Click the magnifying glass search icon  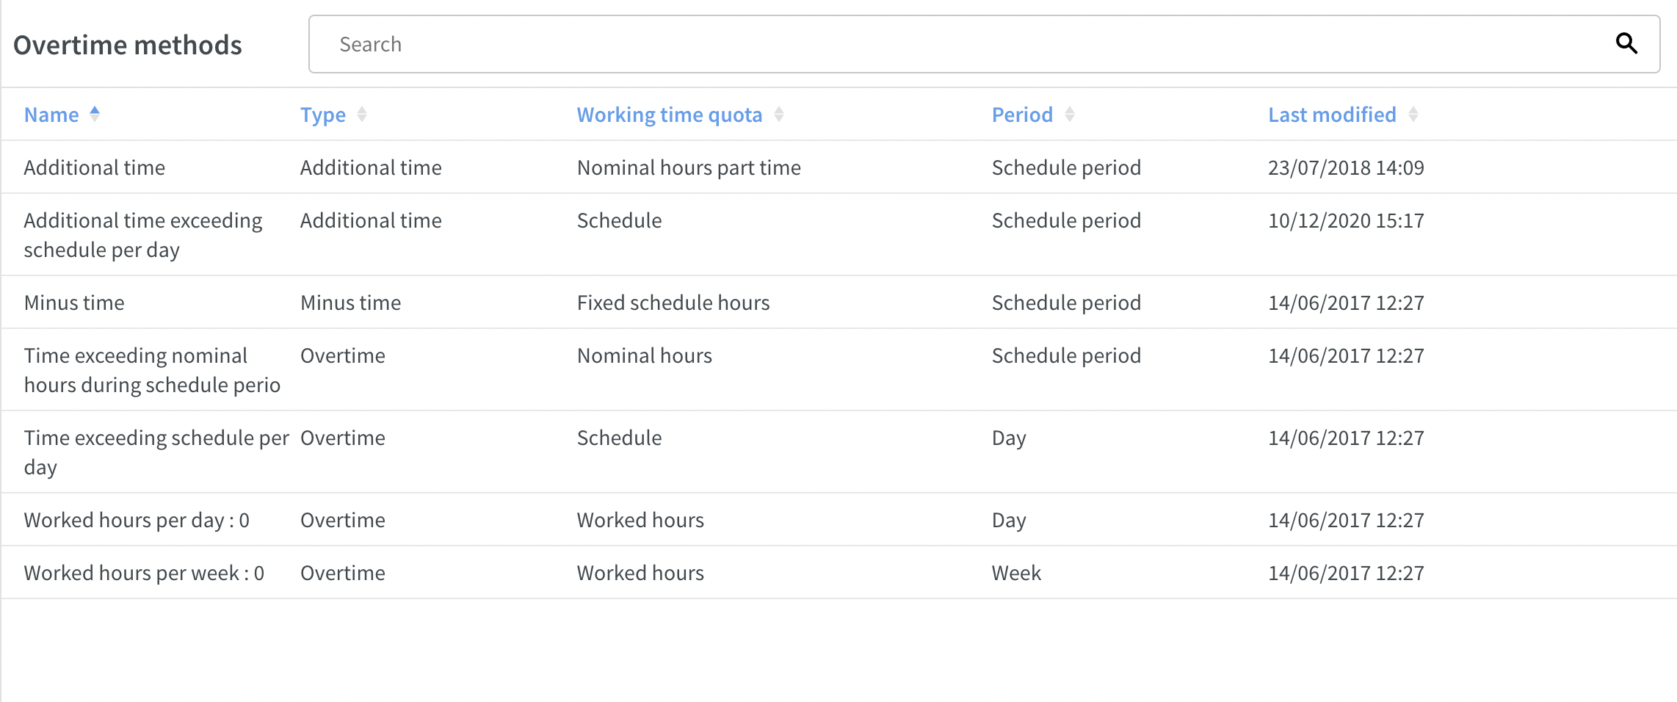pos(1626,44)
